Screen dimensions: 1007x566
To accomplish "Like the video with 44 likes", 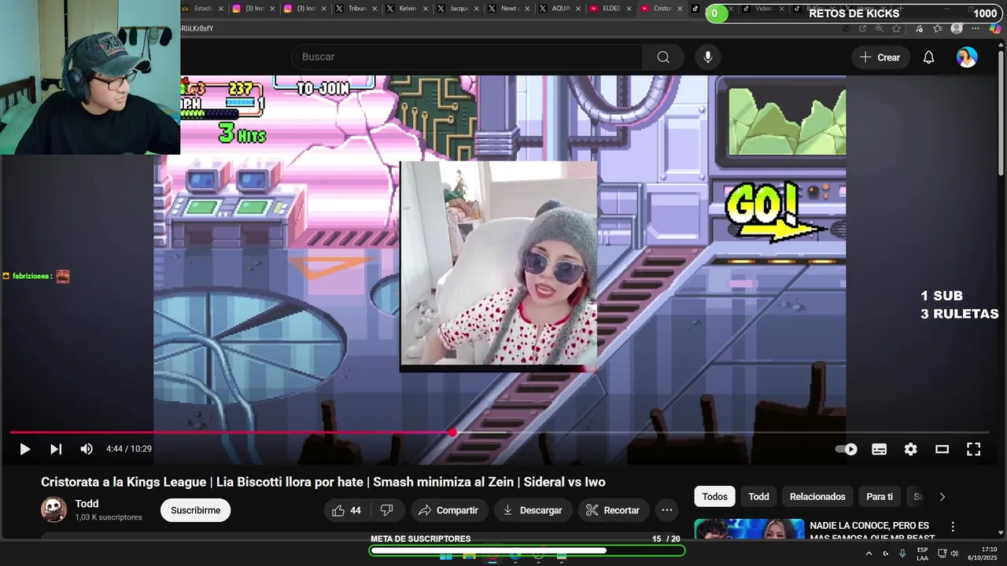I will click(x=346, y=510).
